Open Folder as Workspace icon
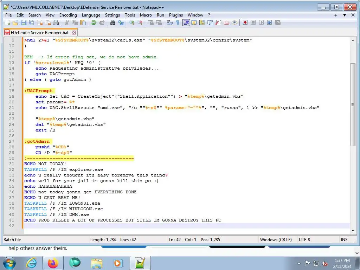360x270 pixels. (x=226, y=22)
